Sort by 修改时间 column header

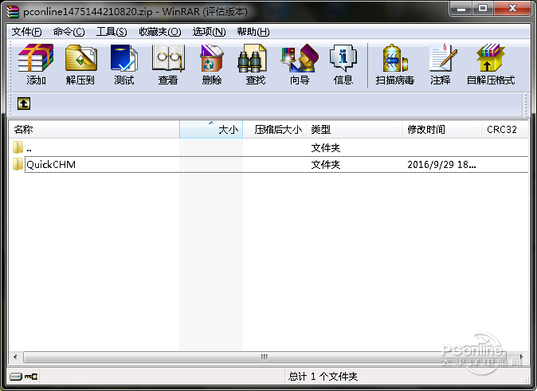point(441,130)
